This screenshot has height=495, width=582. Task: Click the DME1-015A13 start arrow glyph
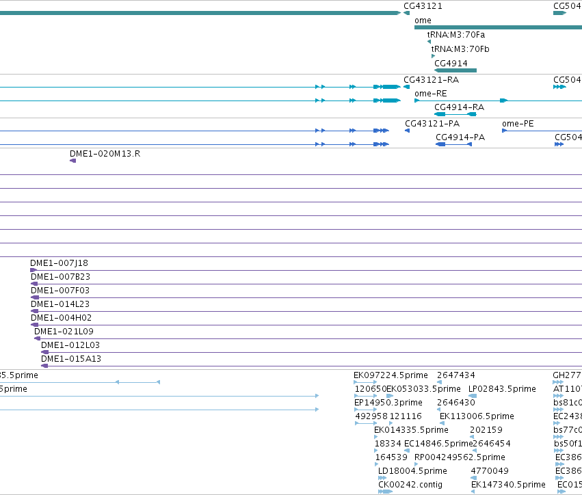44,366
